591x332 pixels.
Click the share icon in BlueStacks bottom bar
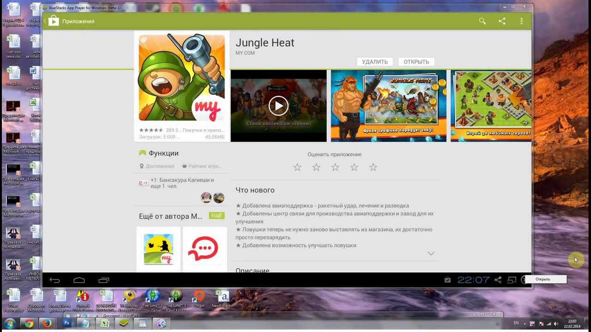coord(498,280)
